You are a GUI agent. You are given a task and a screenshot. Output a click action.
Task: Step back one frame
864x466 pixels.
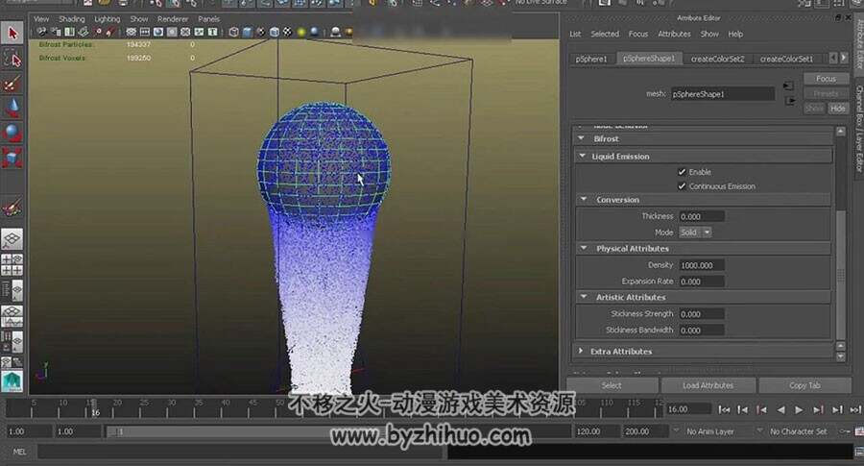(743, 409)
